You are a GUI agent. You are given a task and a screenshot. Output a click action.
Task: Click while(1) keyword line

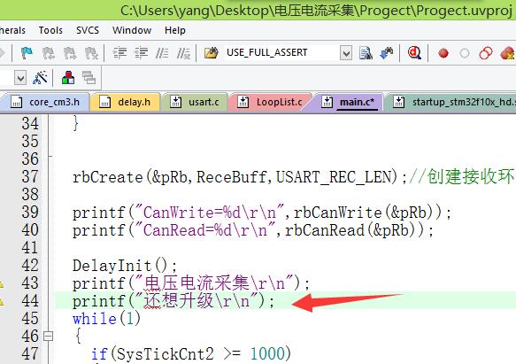tap(106, 319)
